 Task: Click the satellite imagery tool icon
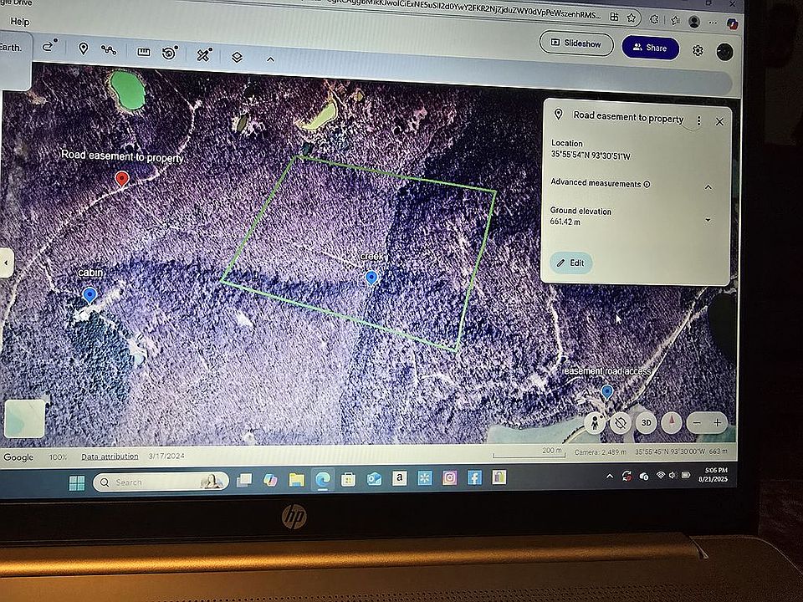(203, 55)
